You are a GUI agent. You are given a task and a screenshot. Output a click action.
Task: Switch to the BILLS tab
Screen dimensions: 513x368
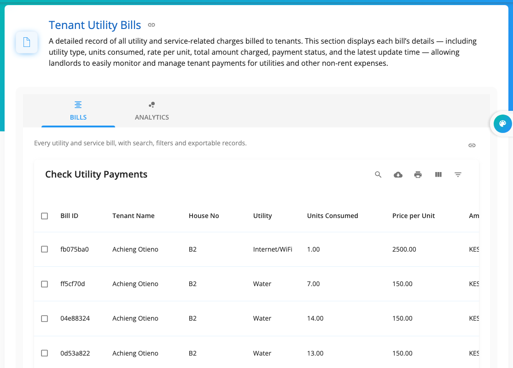click(x=78, y=111)
